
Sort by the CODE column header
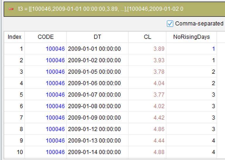(46, 37)
